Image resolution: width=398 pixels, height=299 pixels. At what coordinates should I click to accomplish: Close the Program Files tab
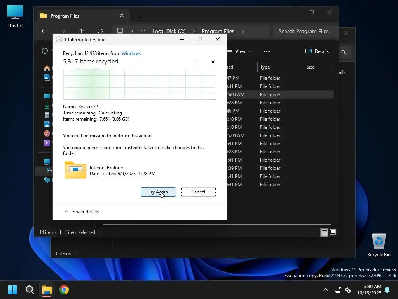click(x=122, y=16)
